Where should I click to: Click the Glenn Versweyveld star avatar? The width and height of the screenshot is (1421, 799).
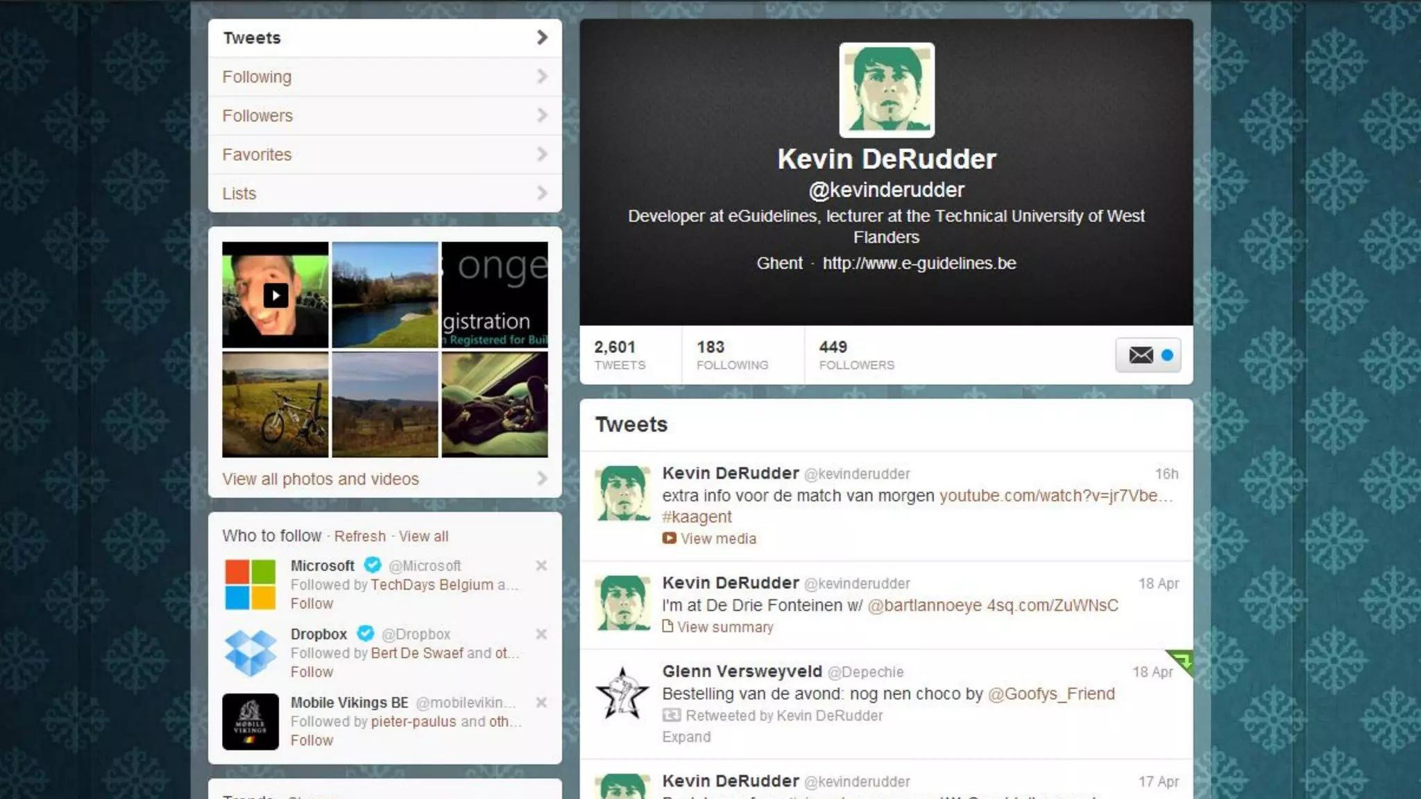(622, 692)
